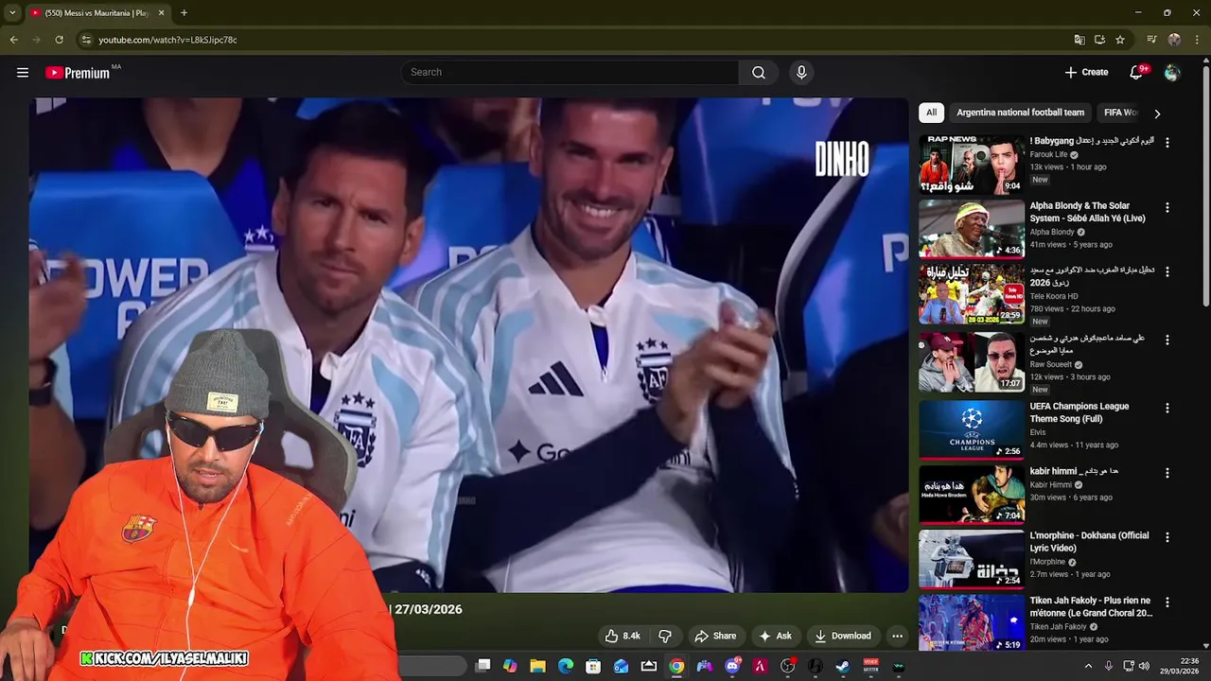Play the kabir himmi 7:04 thumbnail
This screenshot has width=1211, height=681.
click(x=971, y=494)
